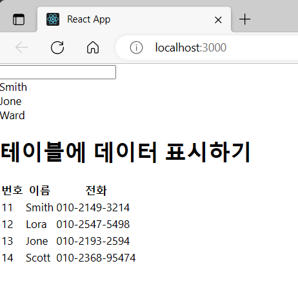This screenshot has width=298, height=306.
Task: Close the React App tab
Action: [x=218, y=20]
